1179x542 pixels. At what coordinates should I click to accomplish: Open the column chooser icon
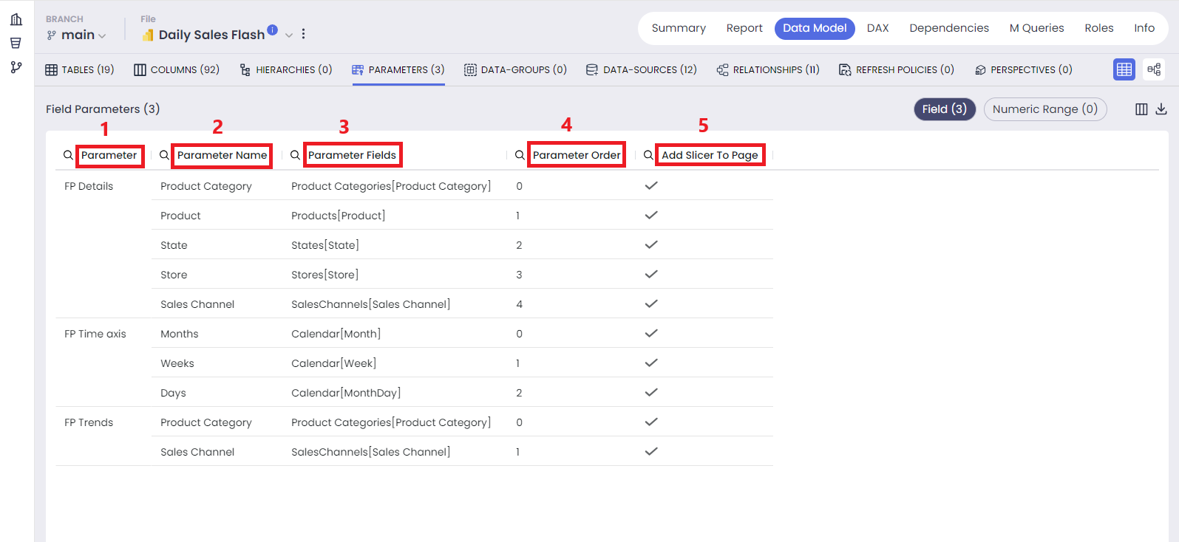[x=1141, y=109]
